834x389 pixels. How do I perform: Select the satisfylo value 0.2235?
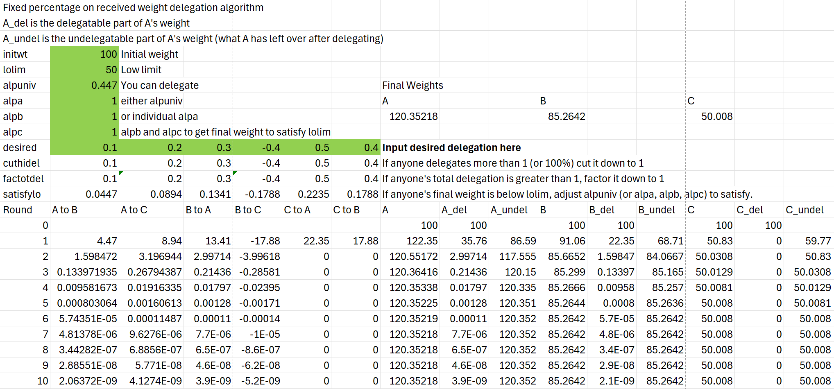[306, 194]
